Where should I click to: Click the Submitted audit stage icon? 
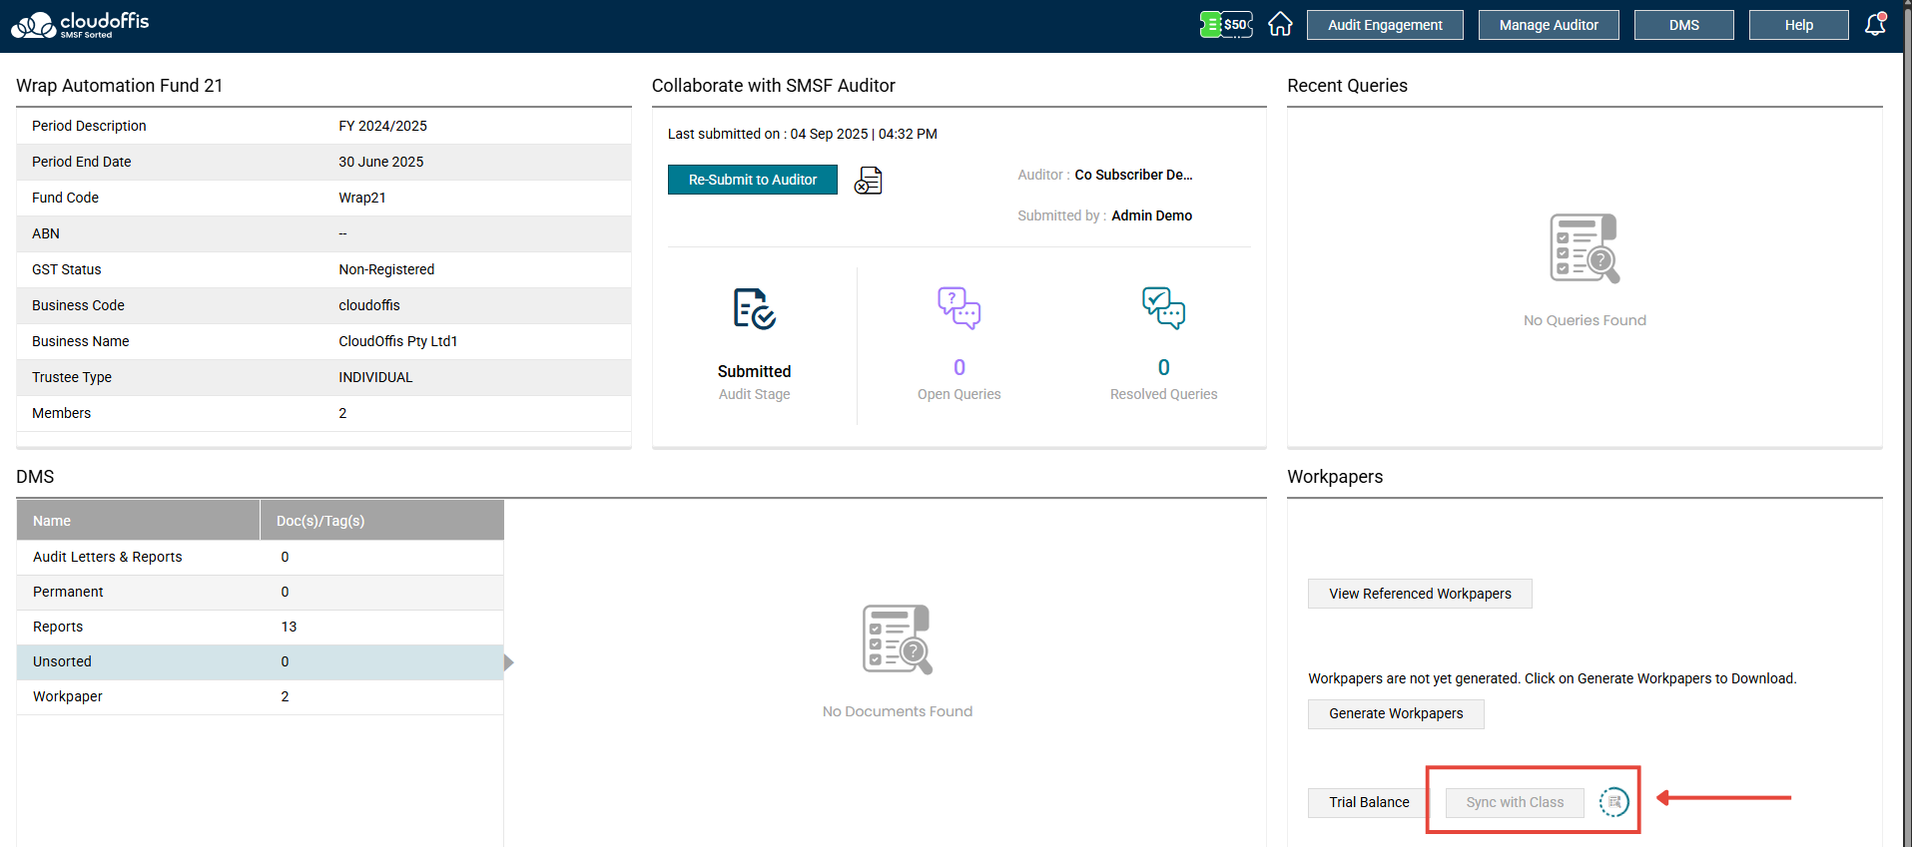(x=754, y=308)
